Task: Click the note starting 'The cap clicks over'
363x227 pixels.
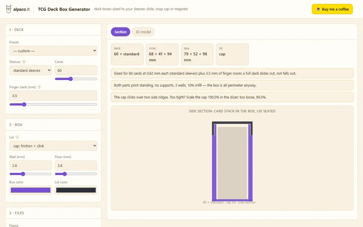Action: click(x=232, y=97)
